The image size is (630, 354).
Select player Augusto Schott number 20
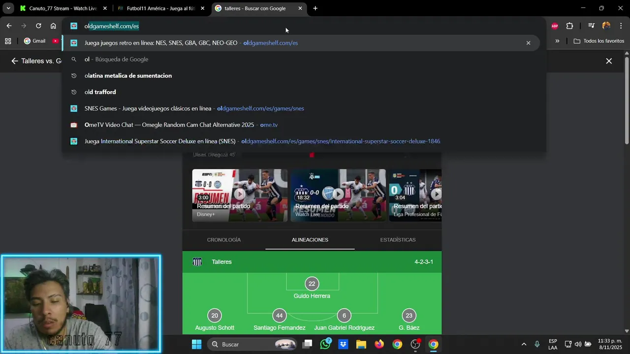click(215, 321)
